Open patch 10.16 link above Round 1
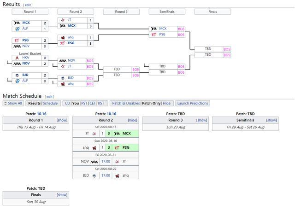The height and width of the screenshot is (210, 295). (x=41, y=114)
